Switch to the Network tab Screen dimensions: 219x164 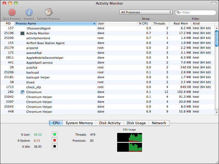click(x=159, y=123)
